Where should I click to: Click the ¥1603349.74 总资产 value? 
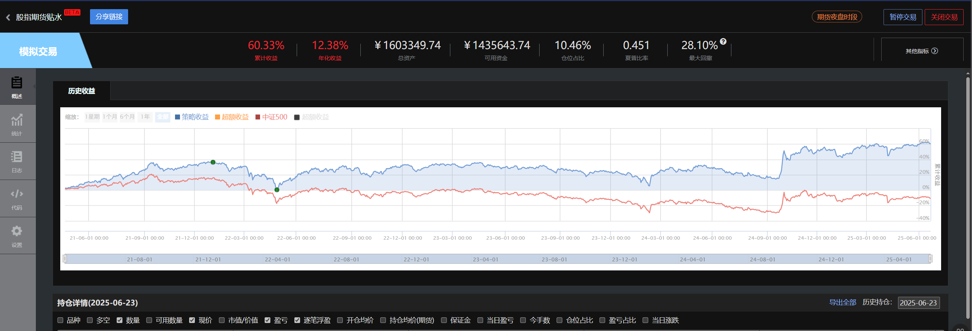point(407,45)
